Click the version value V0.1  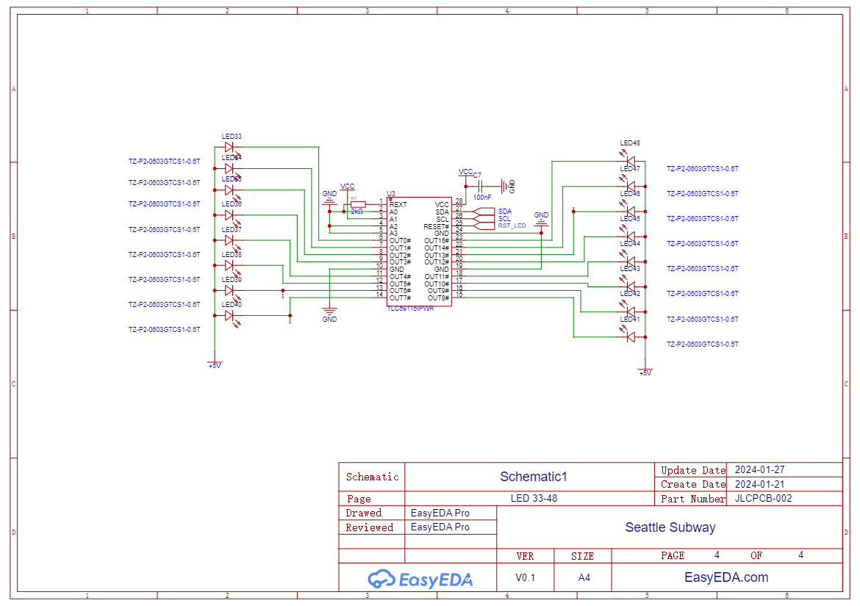point(526,577)
